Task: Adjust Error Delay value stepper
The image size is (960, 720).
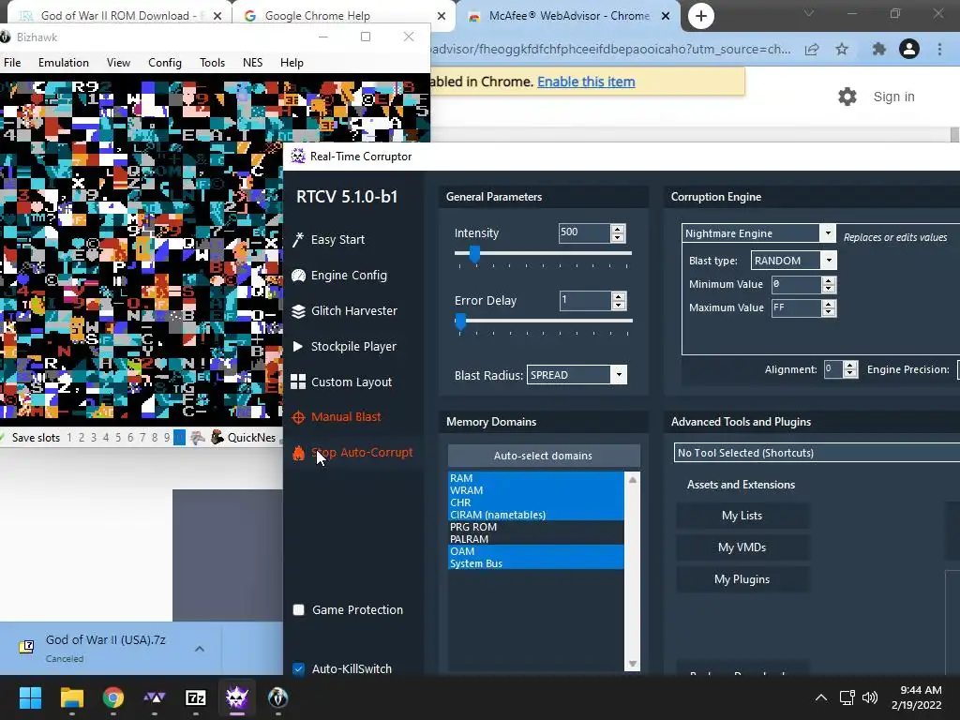Action: 619,301
